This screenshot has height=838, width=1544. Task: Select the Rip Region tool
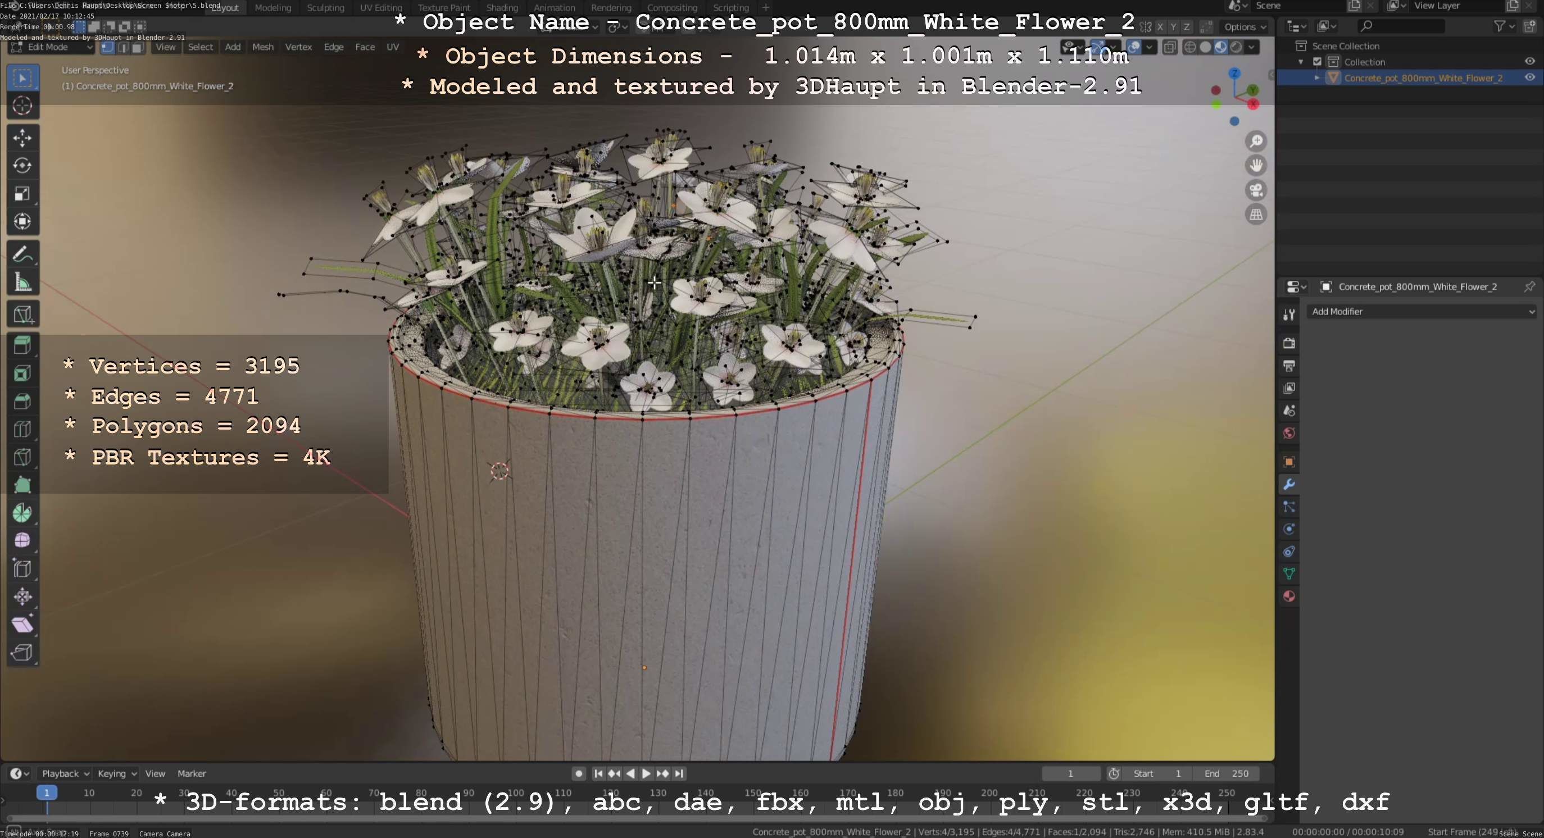click(x=23, y=652)
